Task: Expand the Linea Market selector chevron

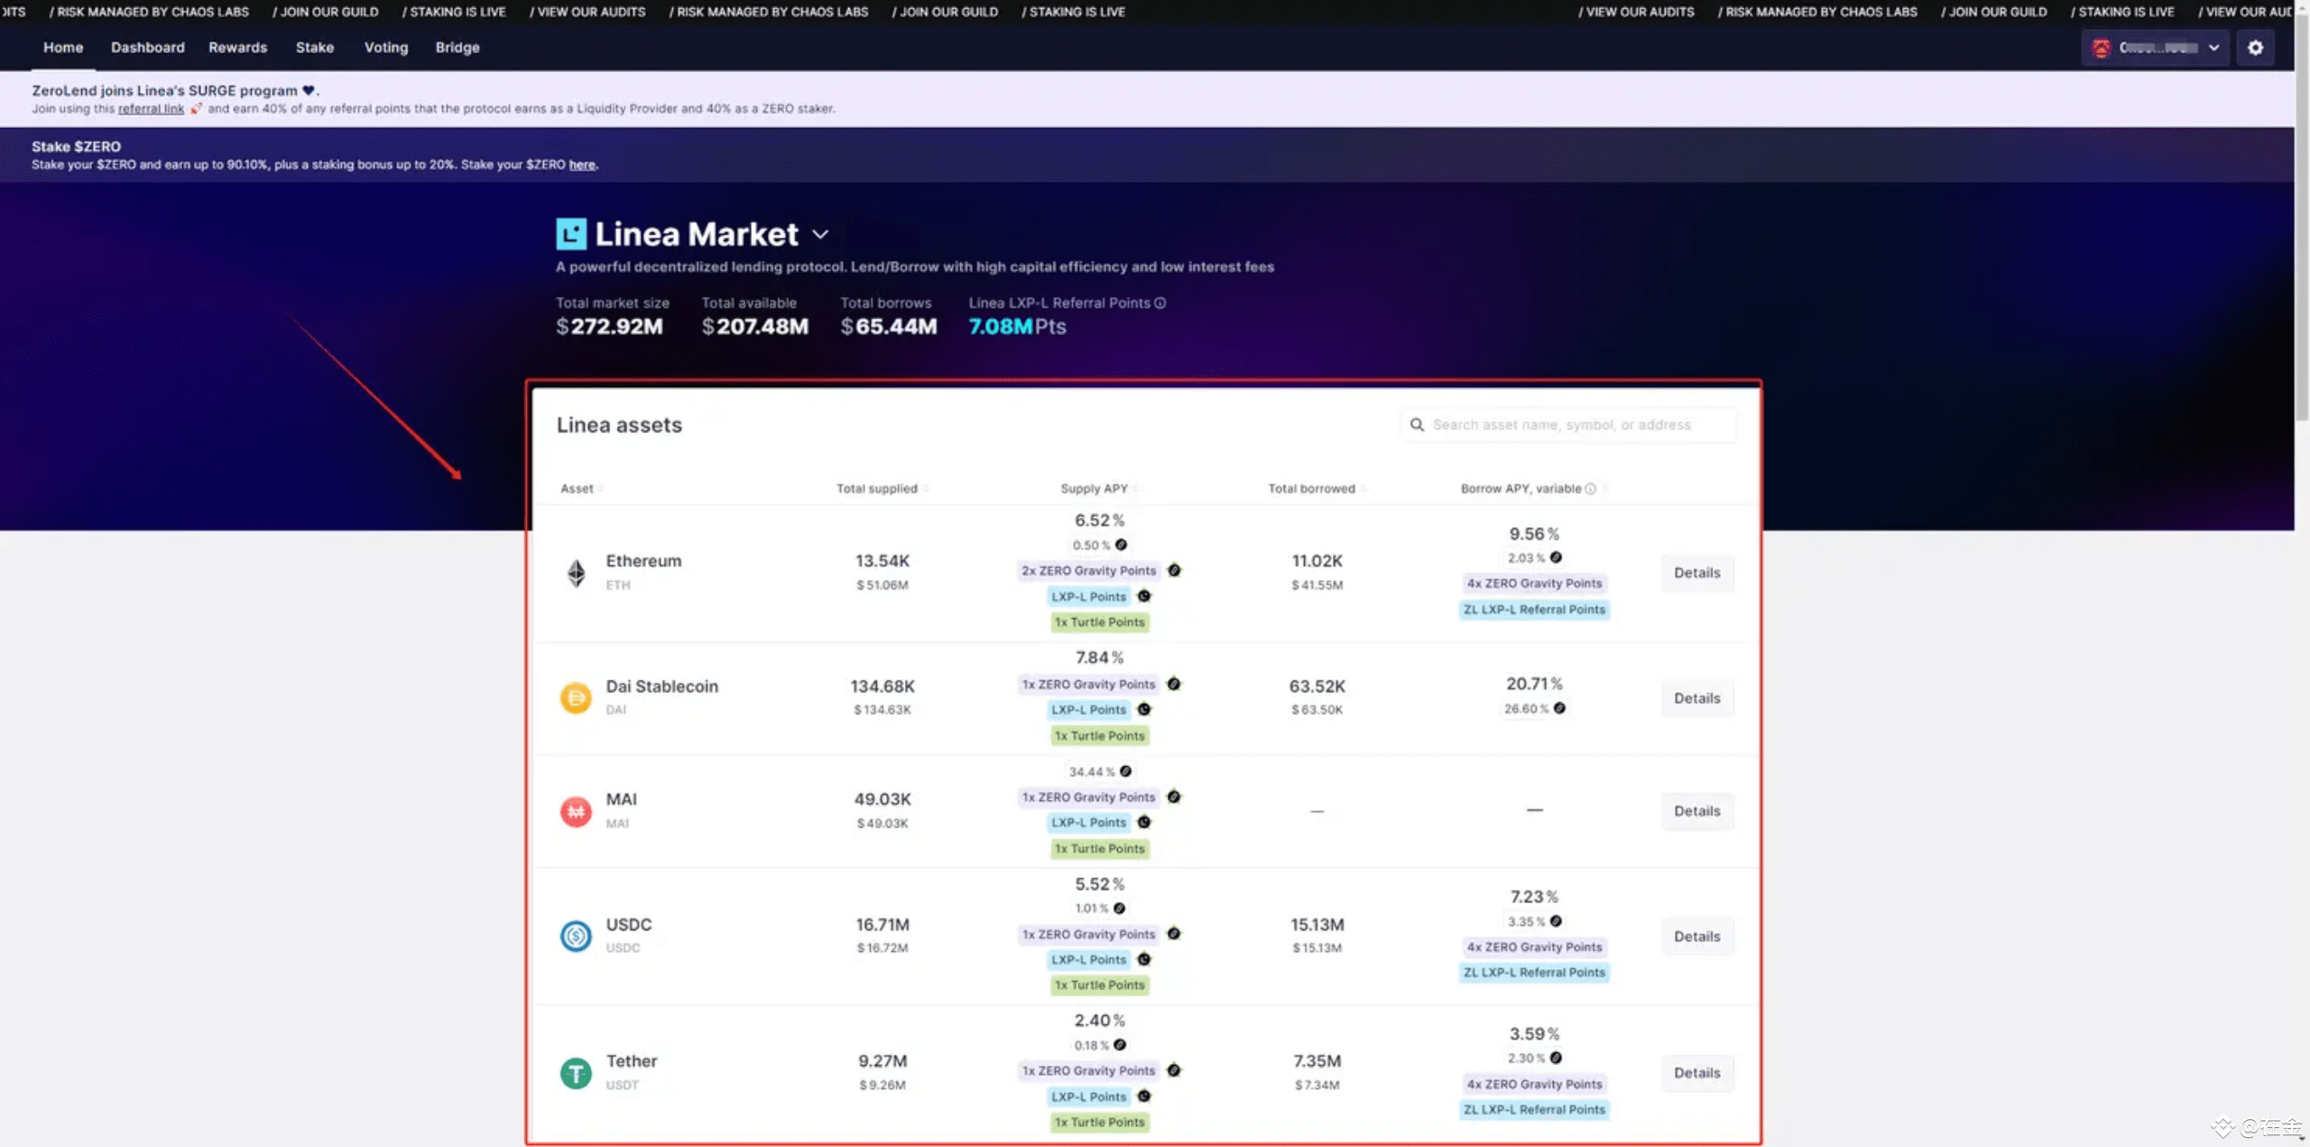Action: coord(820,235)
